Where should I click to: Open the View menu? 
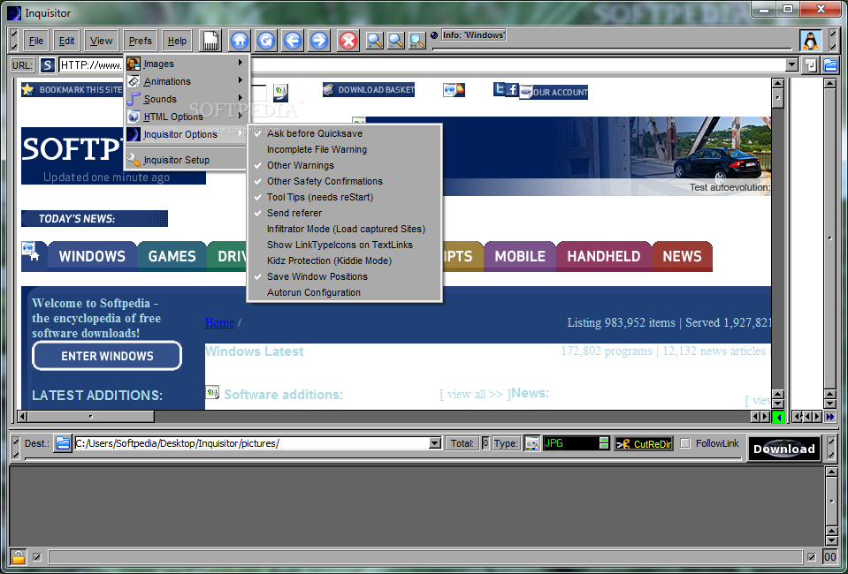coord(101,41)
